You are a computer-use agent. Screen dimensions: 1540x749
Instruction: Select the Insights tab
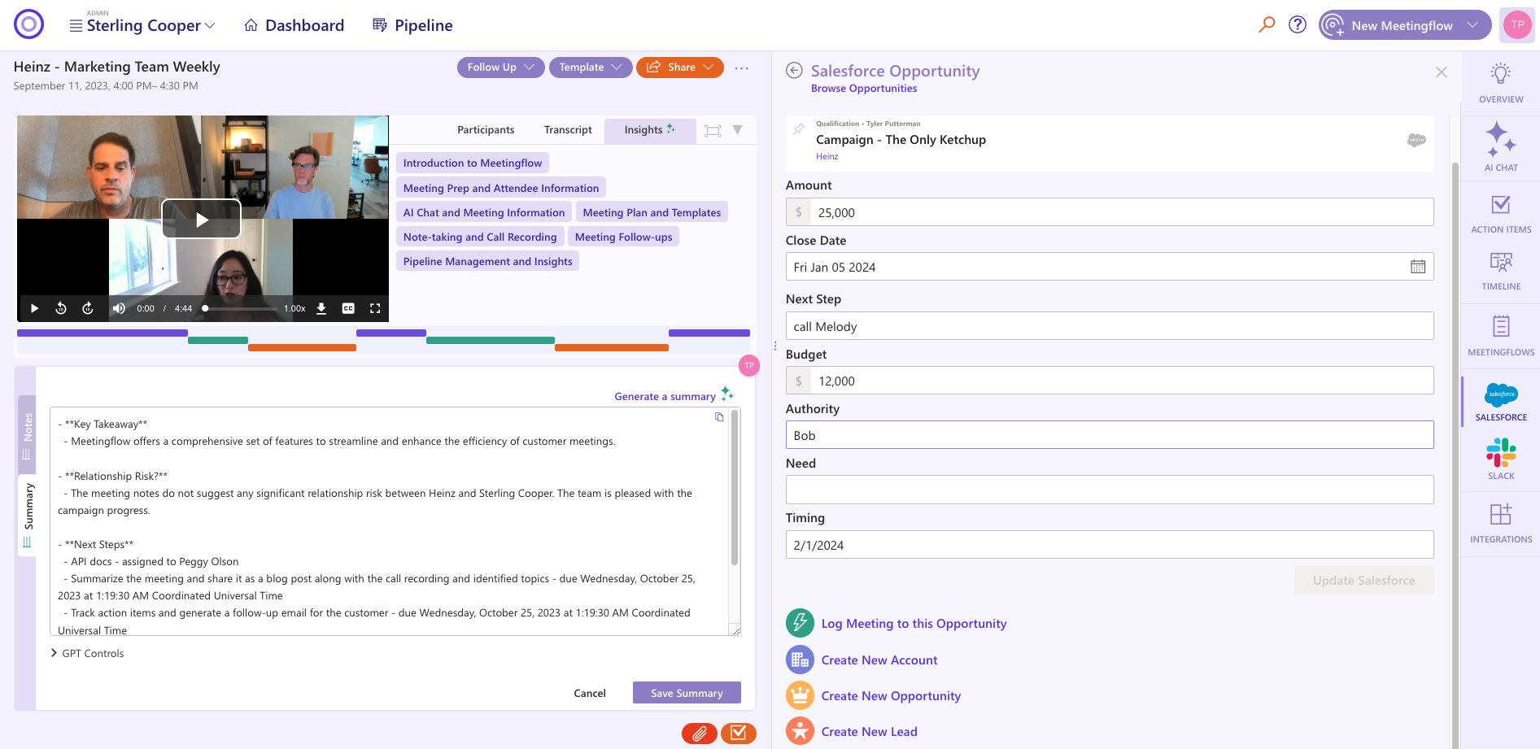(650, 130)
